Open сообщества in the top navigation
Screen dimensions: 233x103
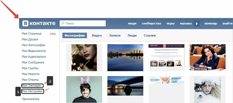pyautogui.click(x=151, y=24)
